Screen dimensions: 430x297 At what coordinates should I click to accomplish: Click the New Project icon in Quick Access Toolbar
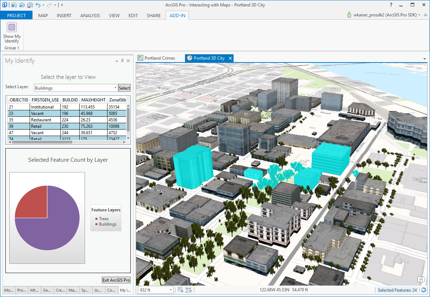14,5
